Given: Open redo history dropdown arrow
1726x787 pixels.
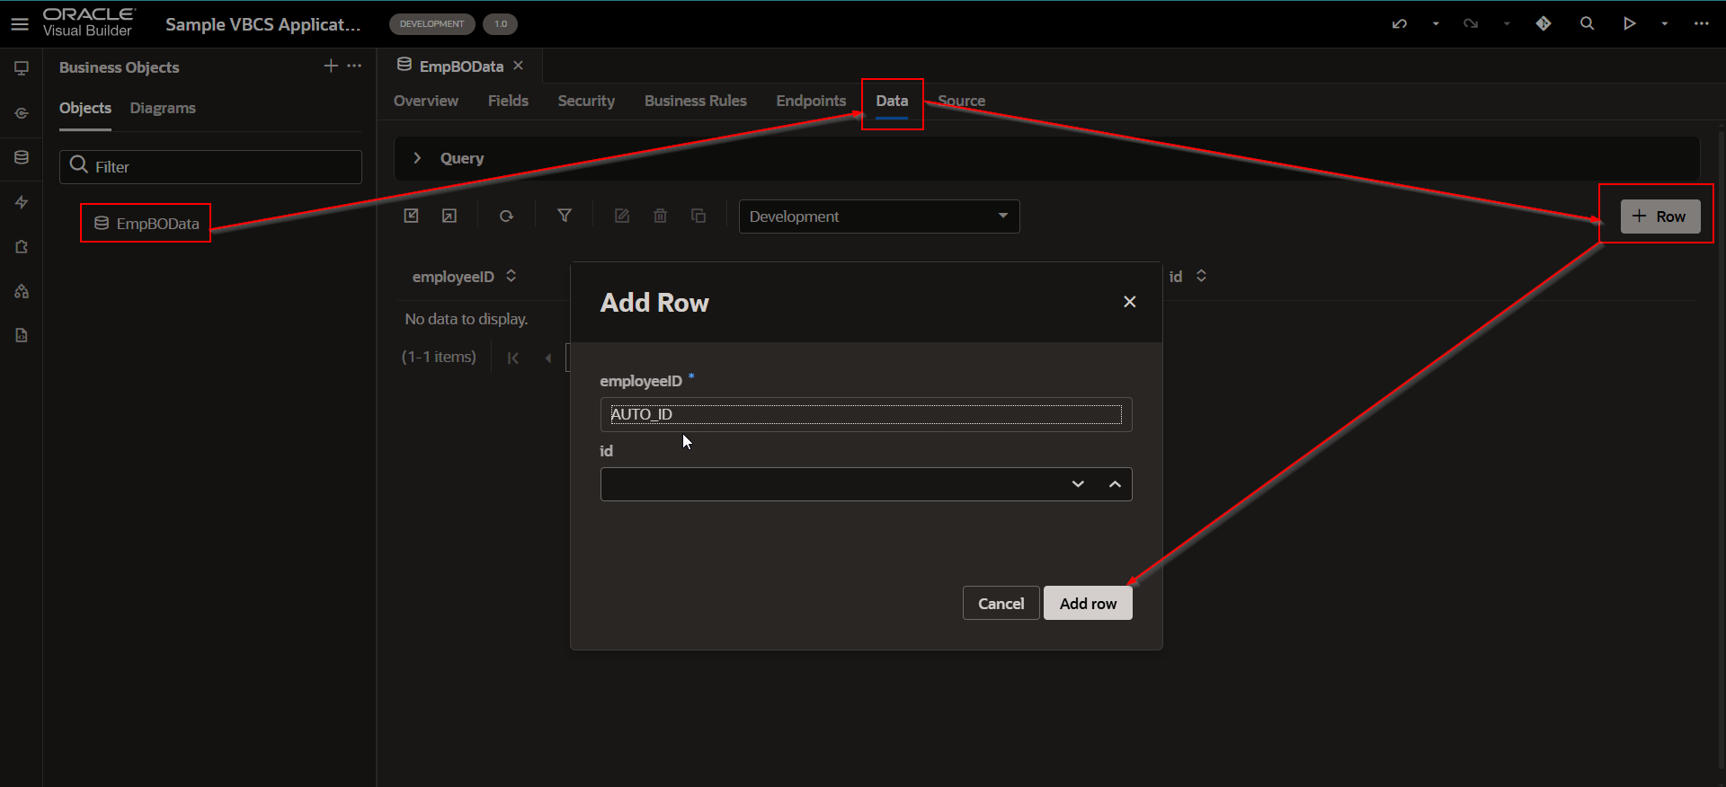Looking at the screenshot, I should pyautogui.click(x=1507, y=24).
